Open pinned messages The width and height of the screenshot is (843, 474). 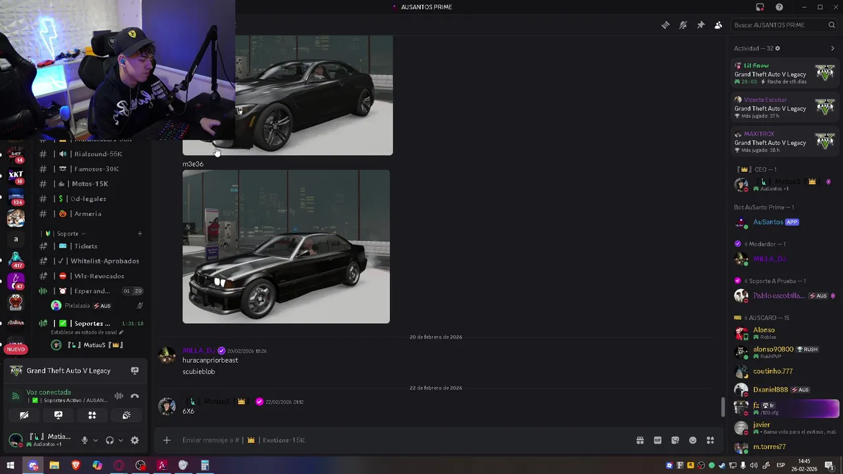tap(701, 25)
